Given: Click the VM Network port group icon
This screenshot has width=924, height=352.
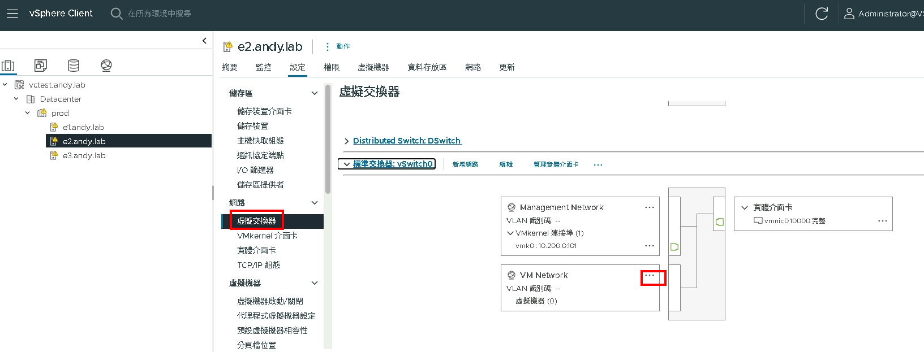Looking at the screenshot, I should click(x=512, y=275).
